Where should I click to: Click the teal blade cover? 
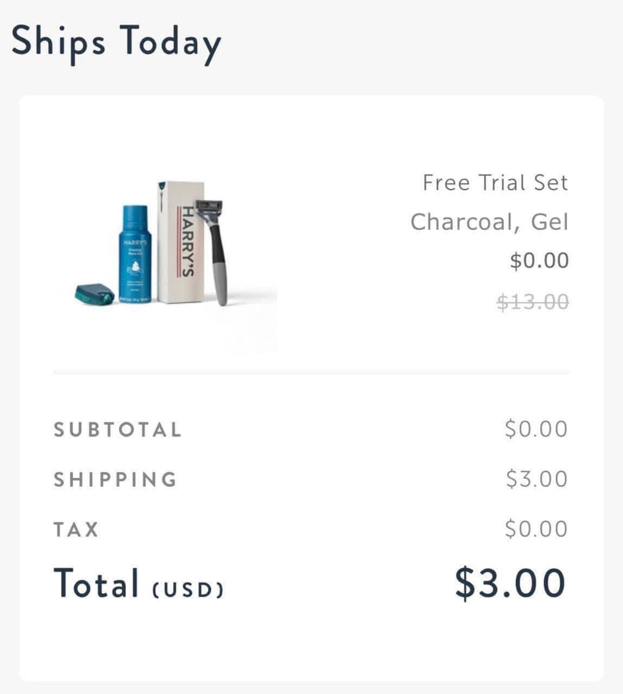(95, 293)
